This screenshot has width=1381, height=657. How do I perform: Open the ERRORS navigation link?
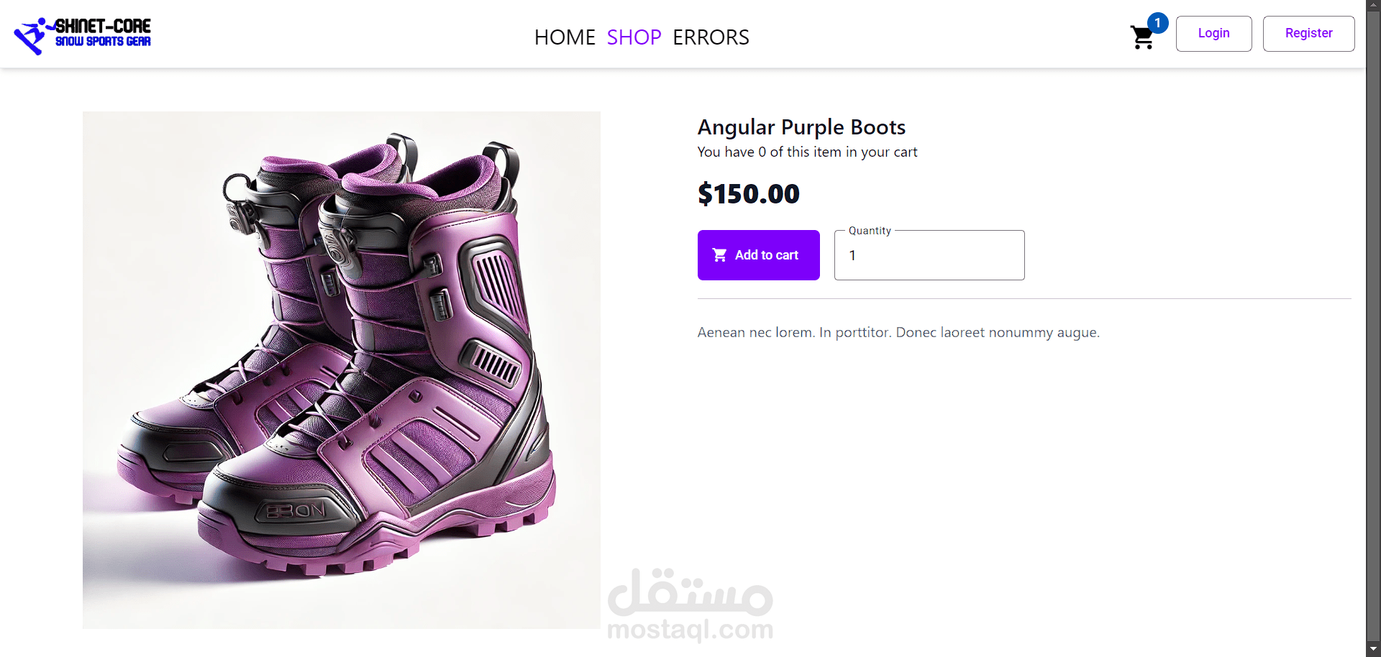point(711,37)
